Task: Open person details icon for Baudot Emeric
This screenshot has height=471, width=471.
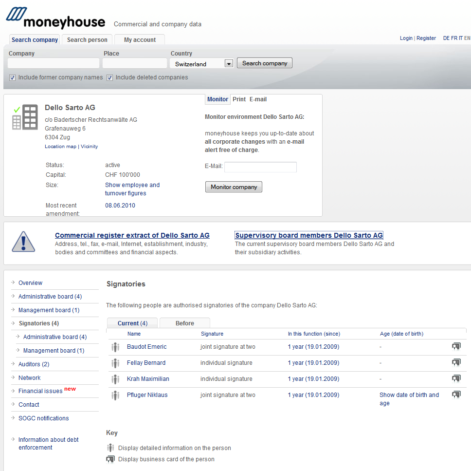Action: (115, 347)
